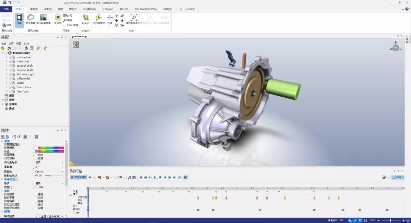Uncheck the clutch component visibility checkbox

tap(10, 83)
